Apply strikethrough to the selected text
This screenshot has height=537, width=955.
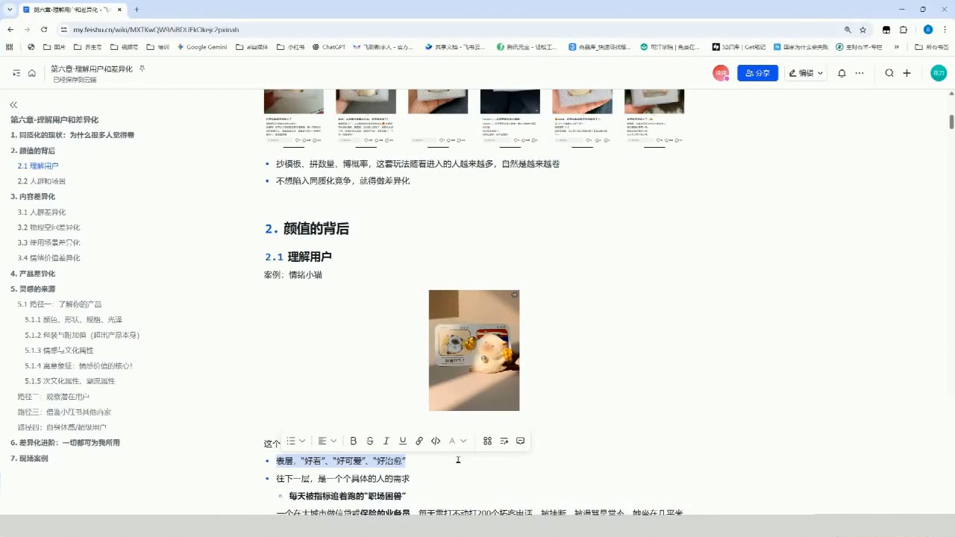[370, 441]
